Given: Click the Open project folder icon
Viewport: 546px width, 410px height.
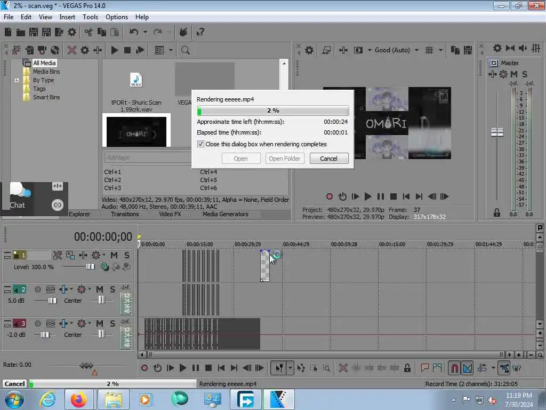Looking at the screenshot, I should [x=21, y=33].
